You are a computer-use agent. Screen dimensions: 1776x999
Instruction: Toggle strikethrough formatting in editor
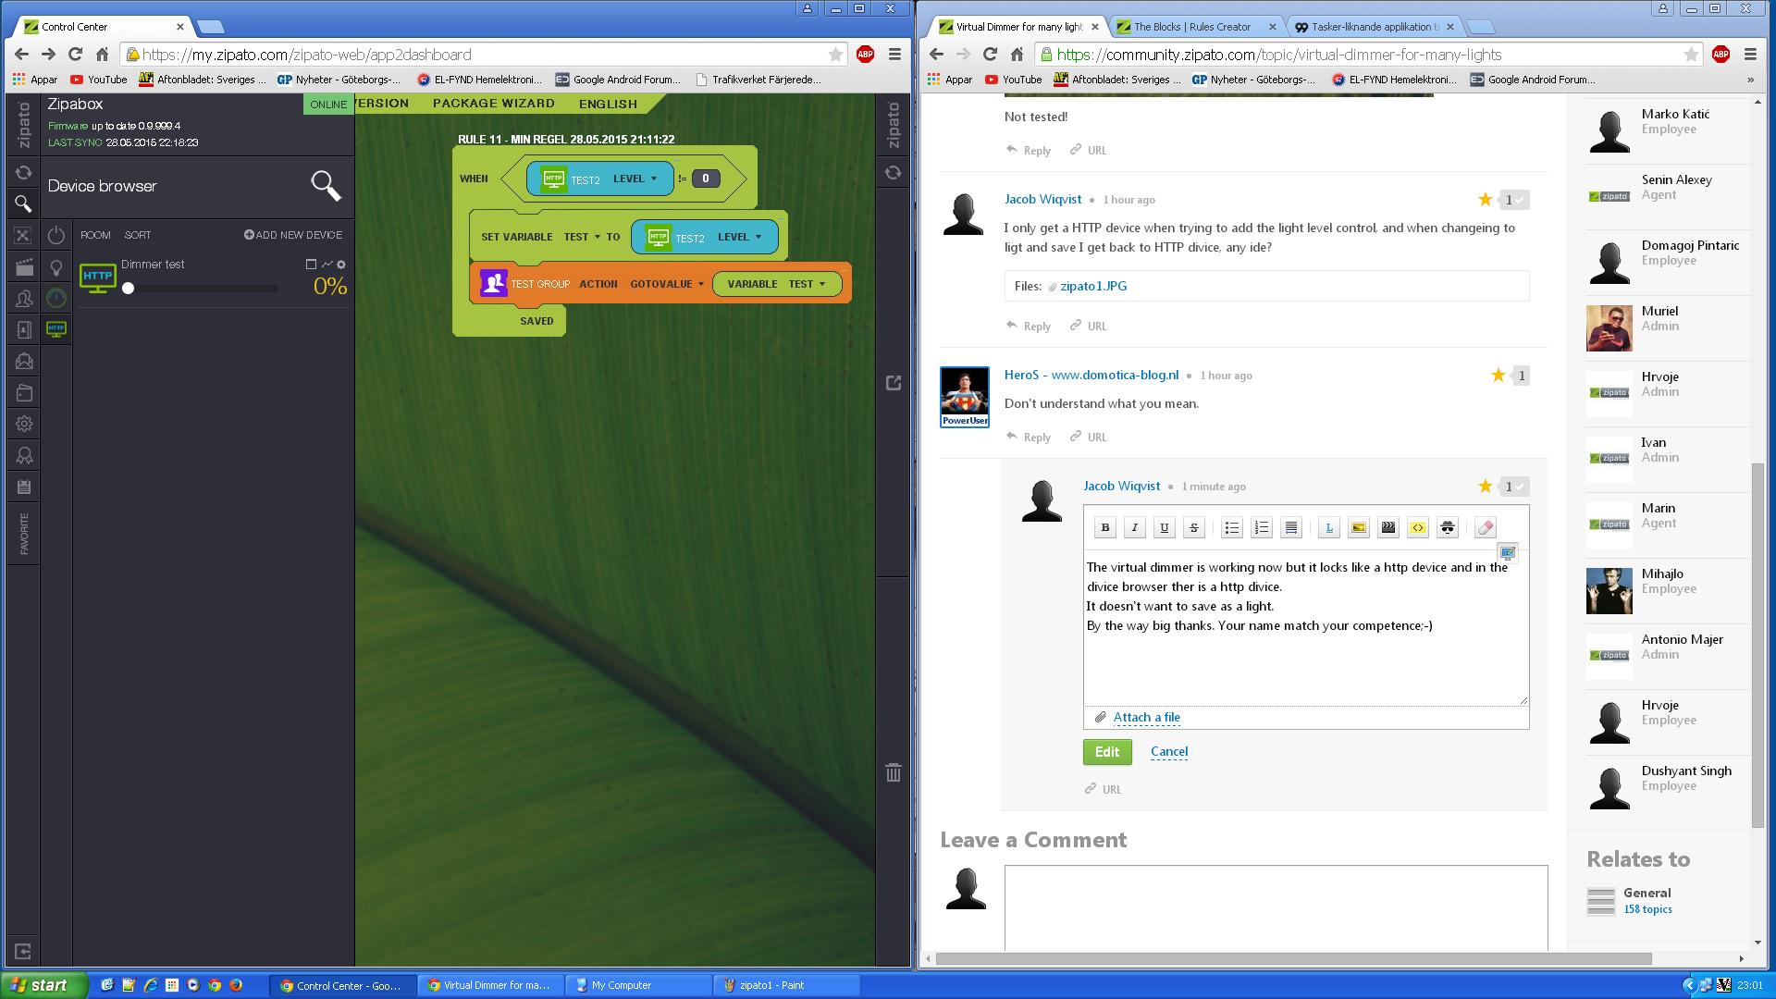tap(1193, 528)
